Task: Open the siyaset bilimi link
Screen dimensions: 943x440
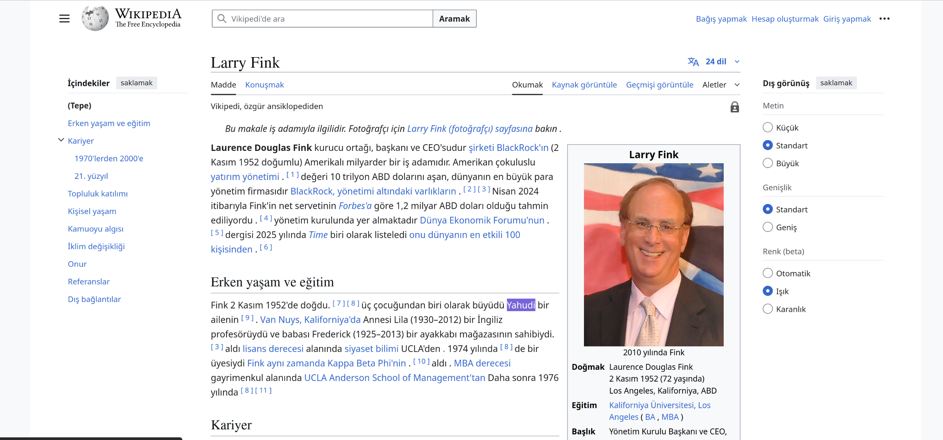Action: point(371,349)
